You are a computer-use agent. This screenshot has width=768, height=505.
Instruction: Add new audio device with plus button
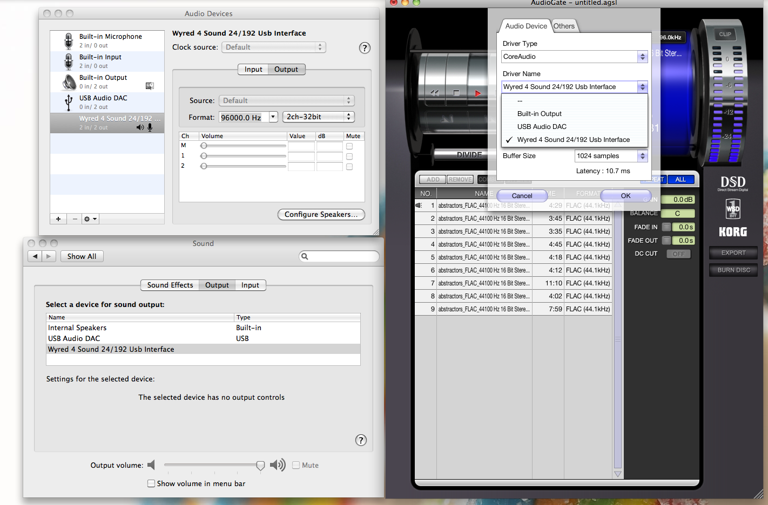click(x=58, y=219)
